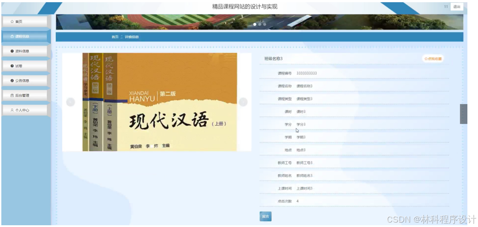Open 首页 in the left sidebar
Image resolution: width=478 pixels, height=227 pixels.
click(24, 22)
